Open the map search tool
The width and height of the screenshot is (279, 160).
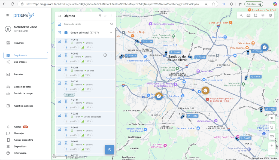pyautogui.click(x=241, y=15)
